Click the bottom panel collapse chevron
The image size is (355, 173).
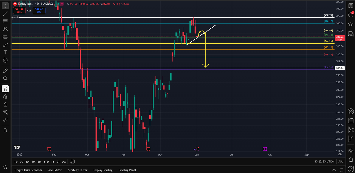(x=334, y=170)
